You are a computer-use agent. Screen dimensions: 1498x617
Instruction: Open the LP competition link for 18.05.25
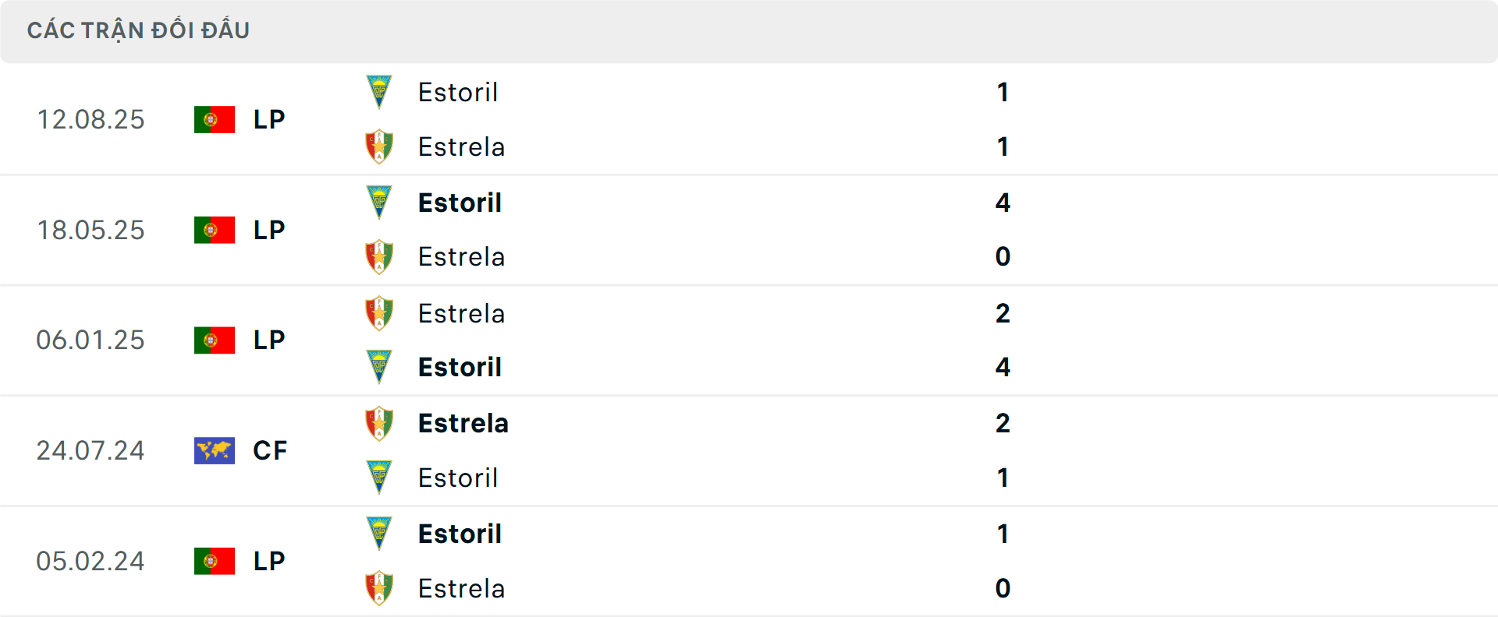pyautogui.click(x=268, y=230)
